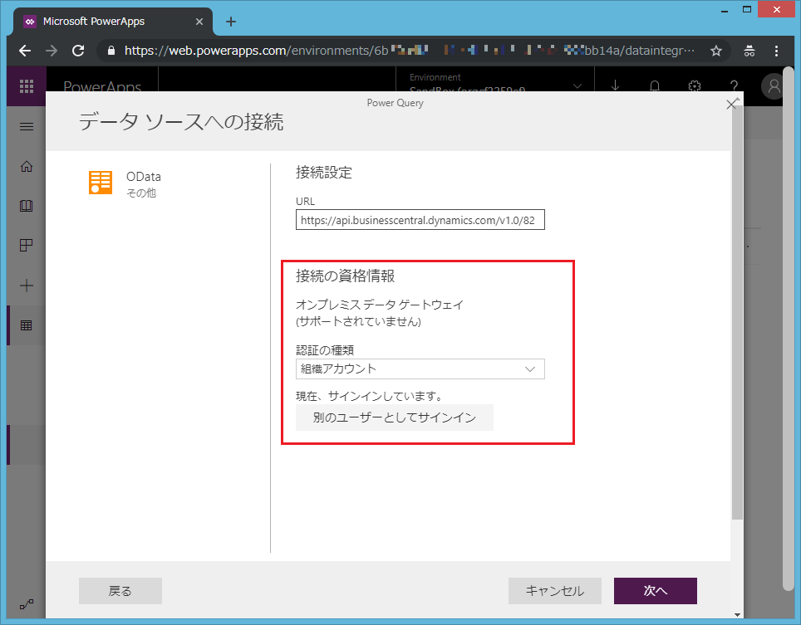Image resolution: width=801 pixels, height=625 pixels.
Task: Go forward in the browser
Action: (x=52, y=51)
